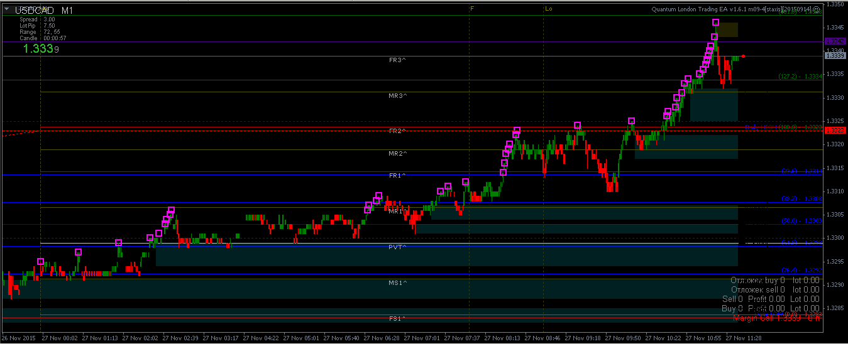Click the EA smiley face icon

tap(816, 9)
